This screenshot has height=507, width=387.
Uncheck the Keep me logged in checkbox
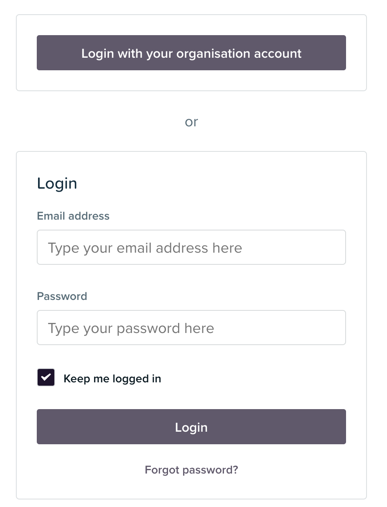click(x=46, y=377)
